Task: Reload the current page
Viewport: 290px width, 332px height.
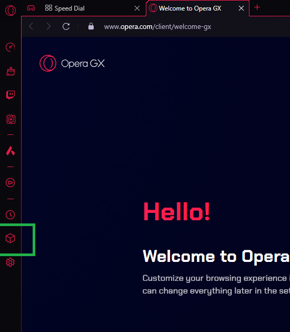Action: pos(66,26)
